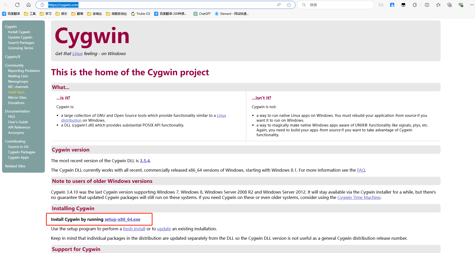The image size is (475, 253).
Task: Click the browser back arrow
Action: point(6,5)
